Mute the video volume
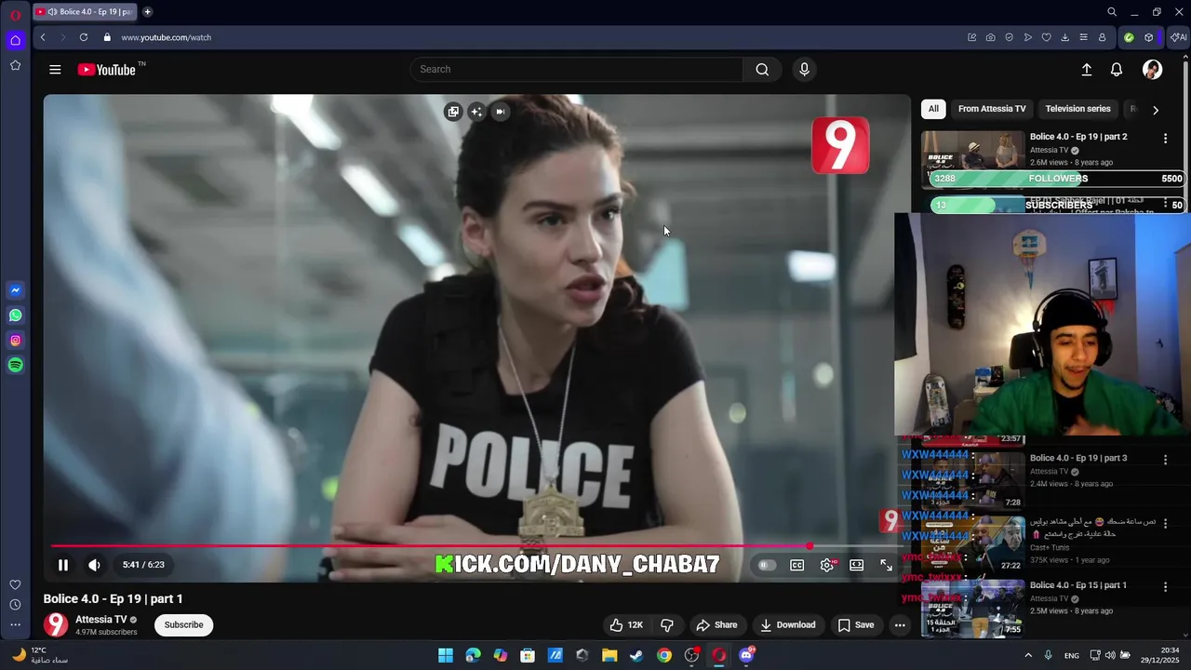The height and width of the screenshot is (670, 1191). [94, 565]
